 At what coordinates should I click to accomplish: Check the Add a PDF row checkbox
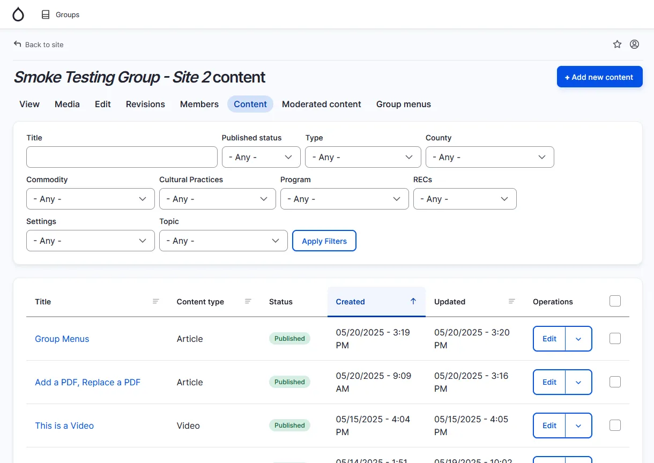pos(615,382)
